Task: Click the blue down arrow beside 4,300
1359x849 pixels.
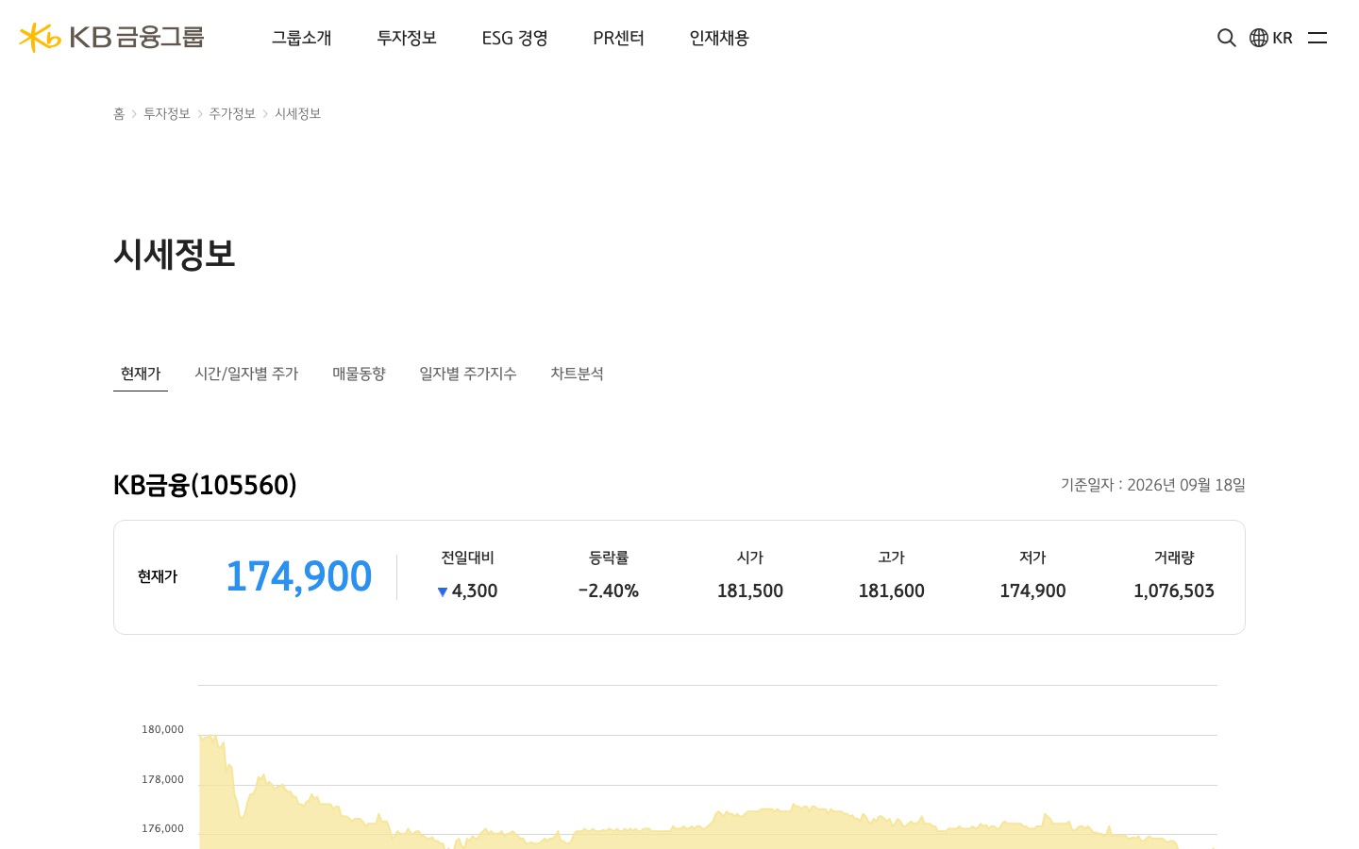Action: (442, 591)
